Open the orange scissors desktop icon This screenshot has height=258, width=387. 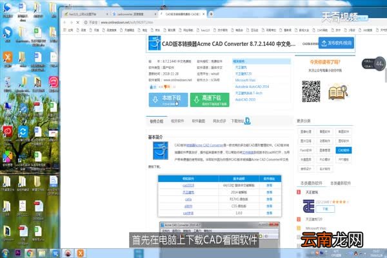[8, 57]
